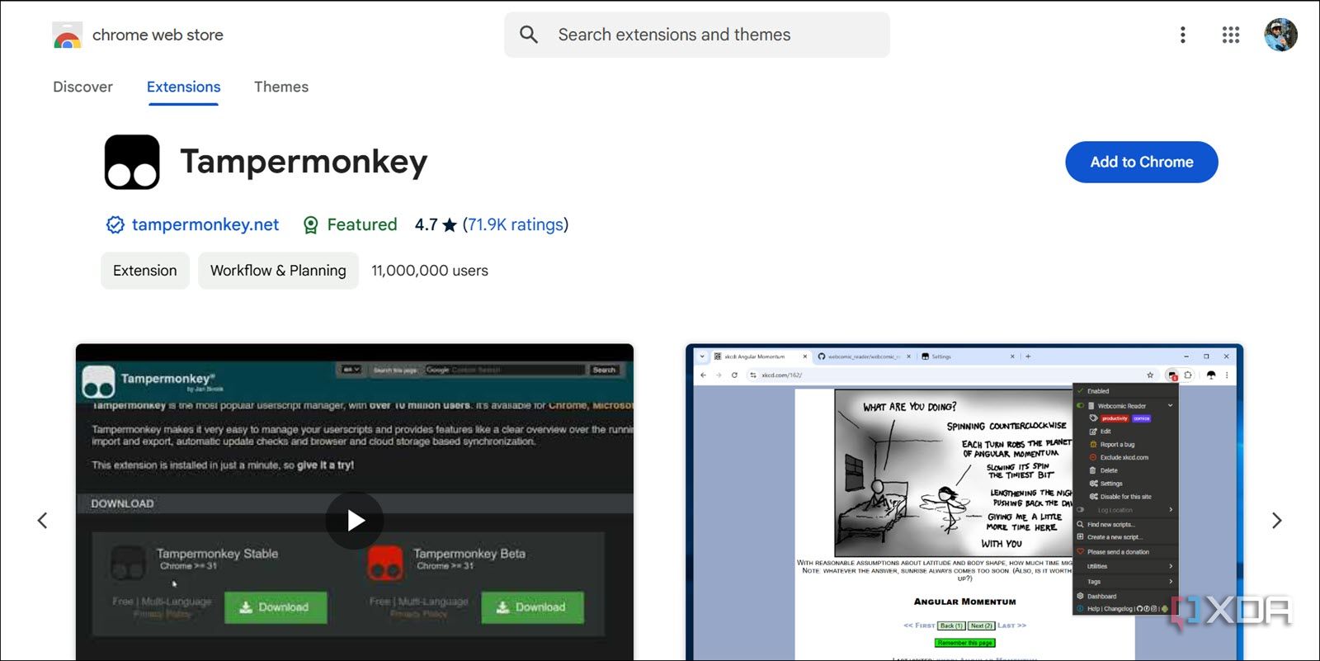The height and width of the screenshot is (661, 1320).
Task: Switch to the Discover tab
Action: pos(82,87)
